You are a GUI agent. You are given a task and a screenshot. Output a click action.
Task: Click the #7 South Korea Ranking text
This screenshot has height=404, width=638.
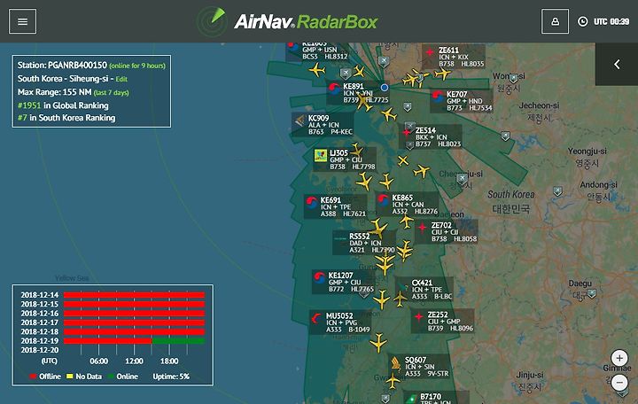click(x=66, y=118)
